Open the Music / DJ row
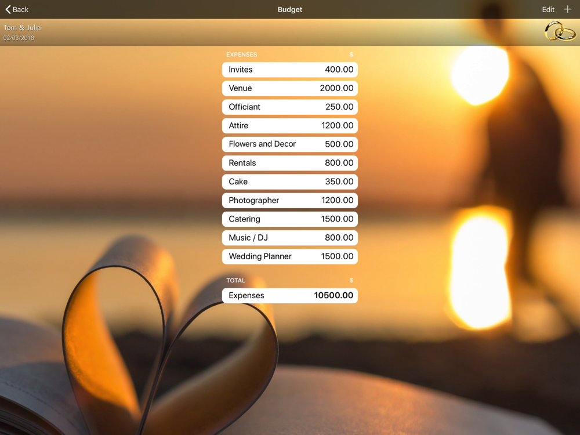The height and width of the screenshot is (435, 580). [289, 237]
